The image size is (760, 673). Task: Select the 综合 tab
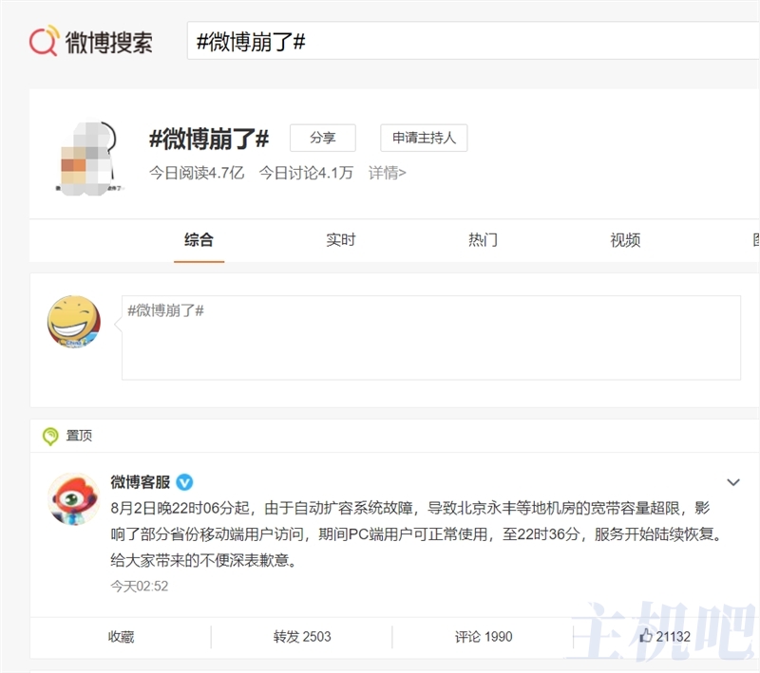click(x=199, y=240)
